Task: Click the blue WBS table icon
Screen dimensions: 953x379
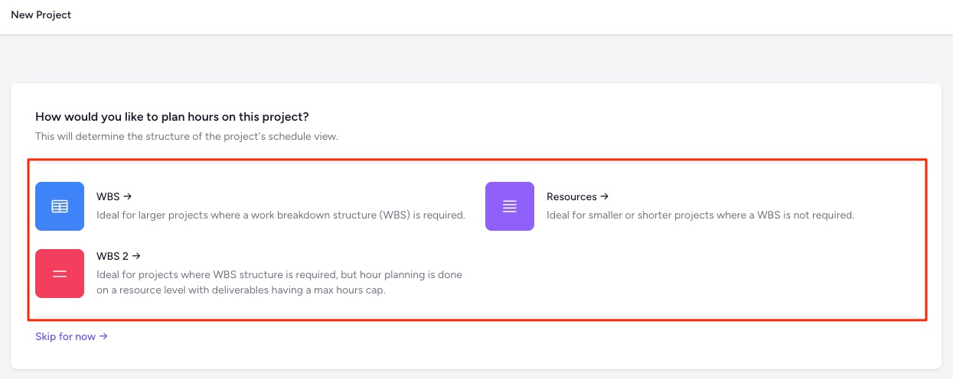Action: (x=60, y=206)
